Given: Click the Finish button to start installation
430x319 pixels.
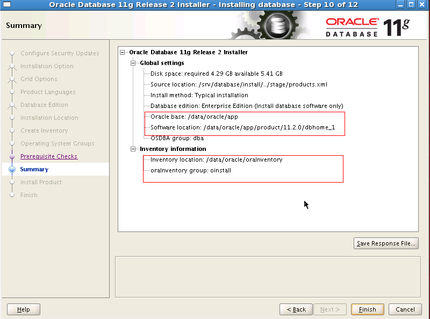Looking at the screenshot, I should (x=368, y=309).
